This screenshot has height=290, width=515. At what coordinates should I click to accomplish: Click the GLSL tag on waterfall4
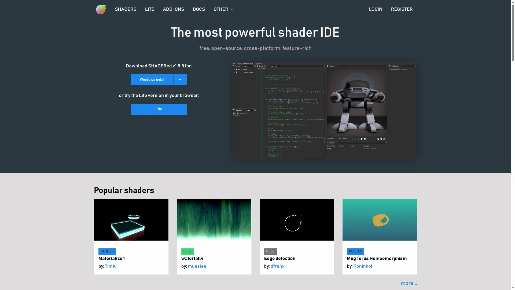(x=187, y=251)
